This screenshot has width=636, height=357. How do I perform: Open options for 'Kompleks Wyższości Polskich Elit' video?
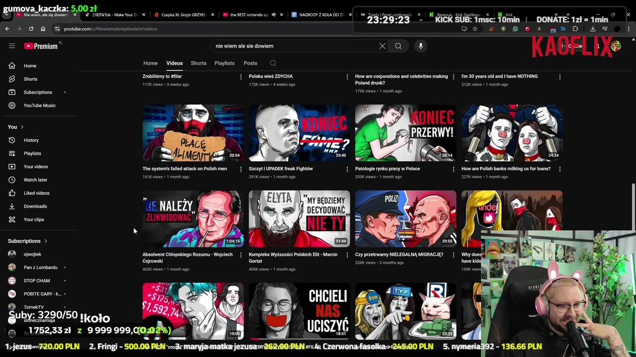(347, 255)
